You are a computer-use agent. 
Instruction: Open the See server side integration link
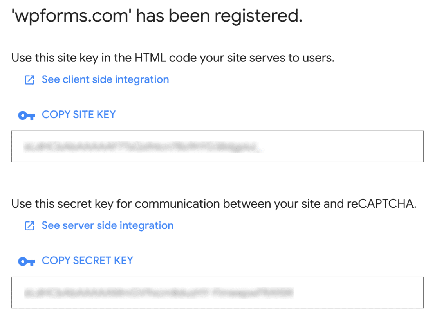[107, 225]
